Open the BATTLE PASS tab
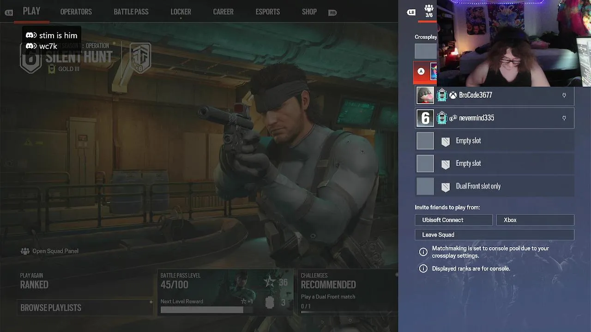Viewport: 591px width, 332px height. coord(131,12)
